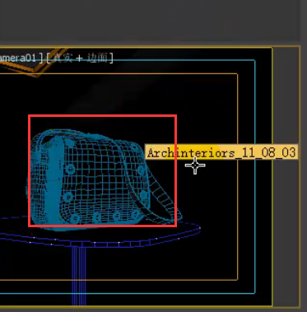Select the table's vertical pedestal leg
This screenshot has width=307, height=312.
pos(79,275)
